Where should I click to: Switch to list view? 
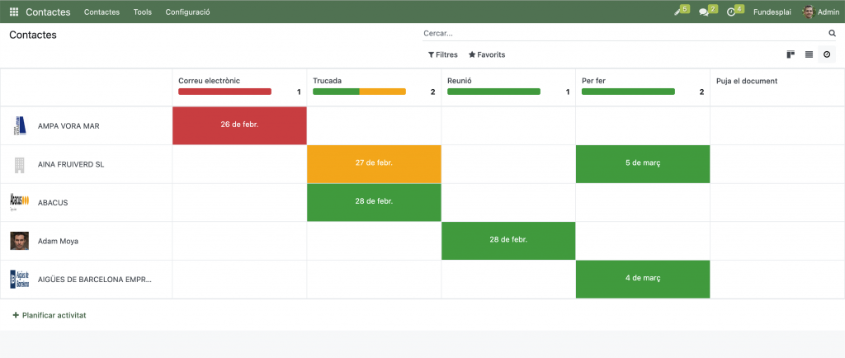pyautogui.click(x=809, y=54)
